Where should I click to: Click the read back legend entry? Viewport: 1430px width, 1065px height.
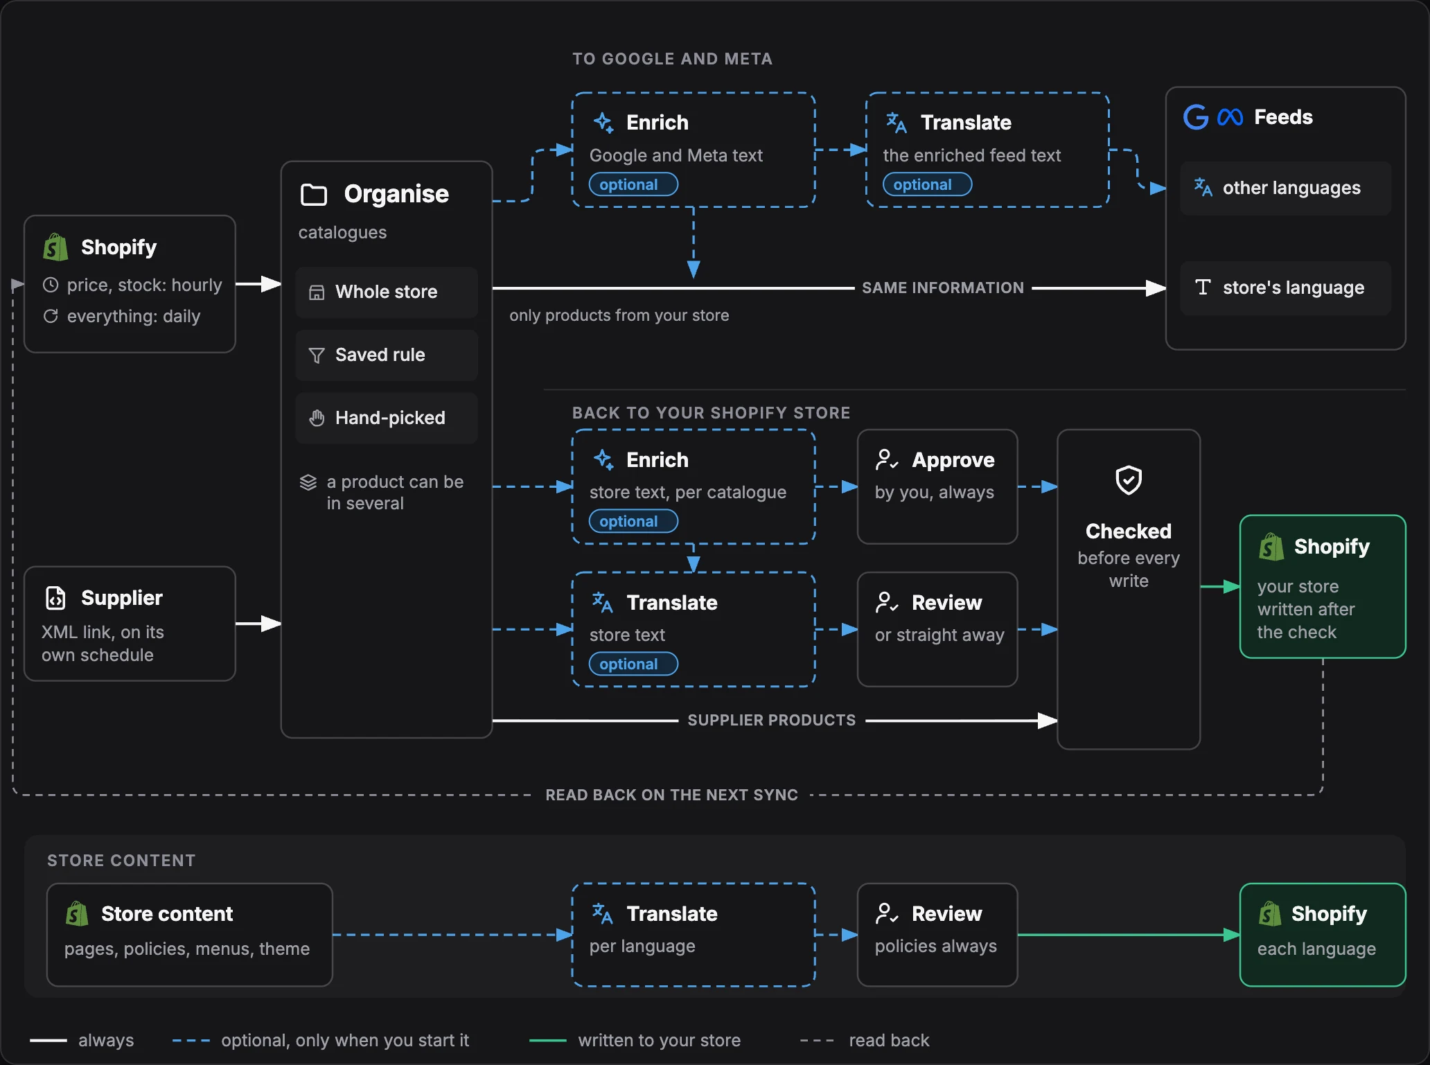coord(865,1040)
